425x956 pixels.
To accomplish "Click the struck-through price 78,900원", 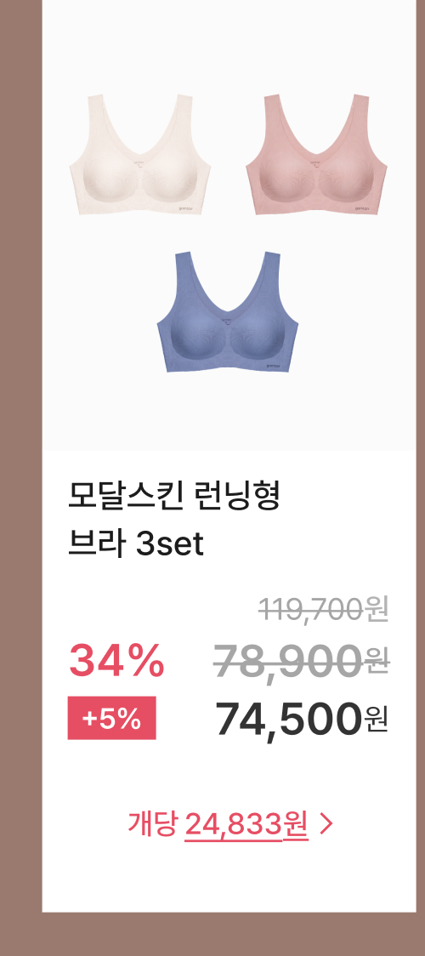I will [x=302, y=661].
